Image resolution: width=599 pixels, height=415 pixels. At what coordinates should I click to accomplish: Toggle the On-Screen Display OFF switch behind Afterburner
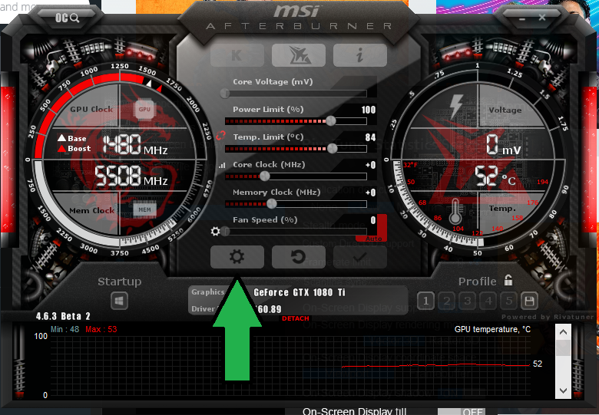(x=462, y=412)
